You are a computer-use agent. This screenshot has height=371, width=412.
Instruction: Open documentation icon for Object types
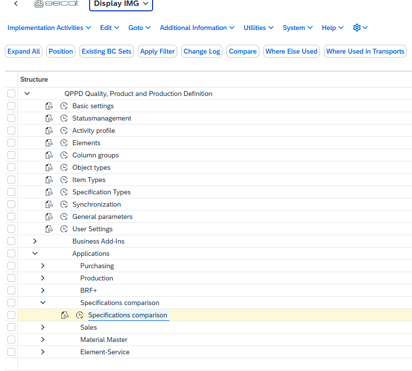[49, 167]
